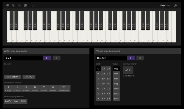Screen dimensions: 184x109
Task: Select Min. chord type
Action: tap(116, 74)
